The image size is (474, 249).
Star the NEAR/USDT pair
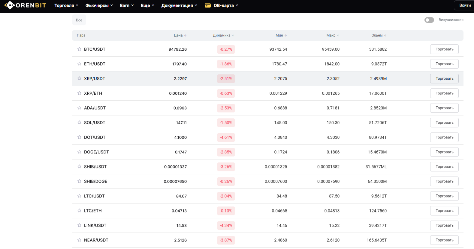(79, 240)
